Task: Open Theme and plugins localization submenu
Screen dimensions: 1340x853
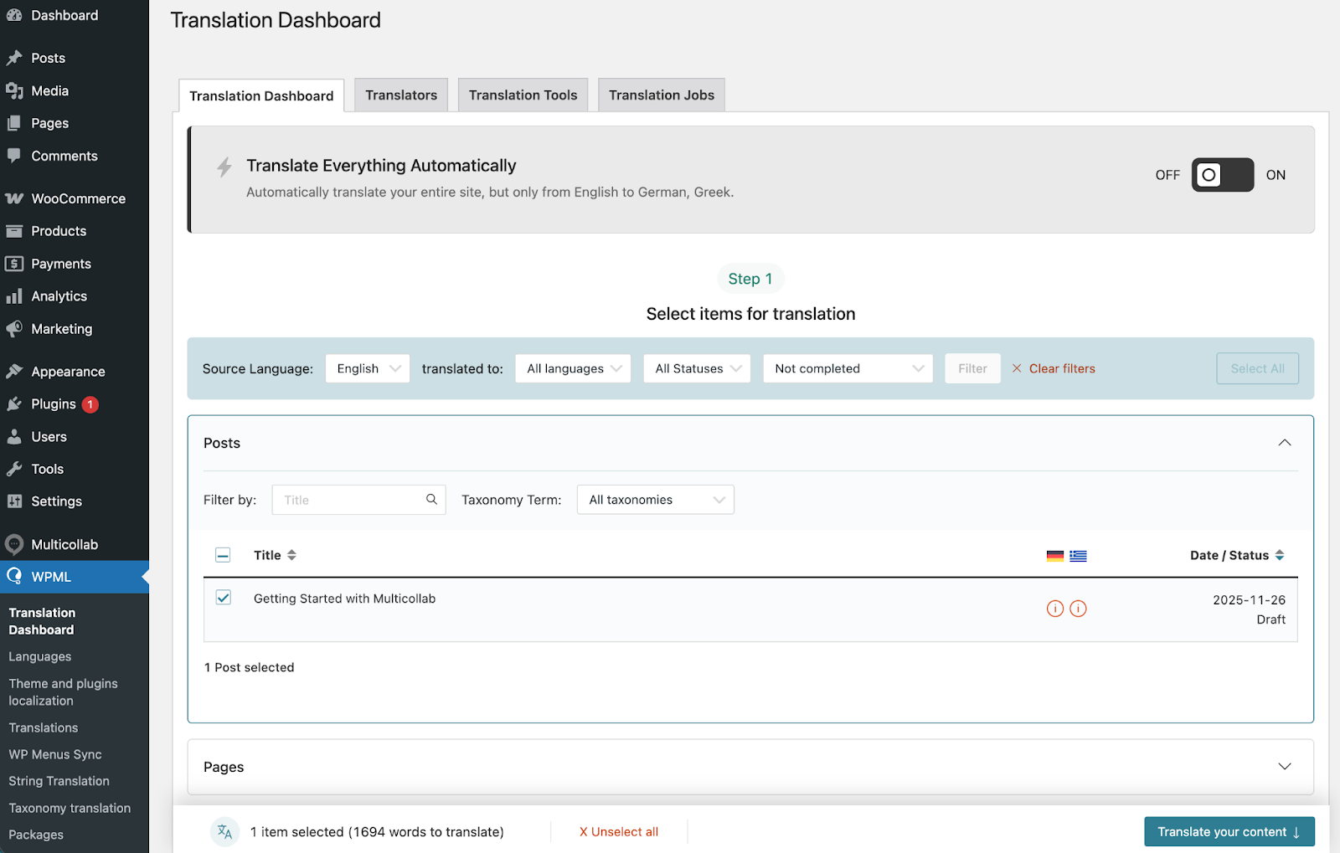Action: [63, 692]
